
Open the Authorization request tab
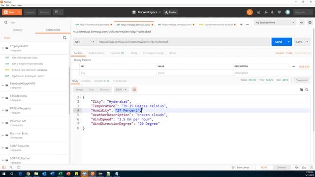point(96,53)
